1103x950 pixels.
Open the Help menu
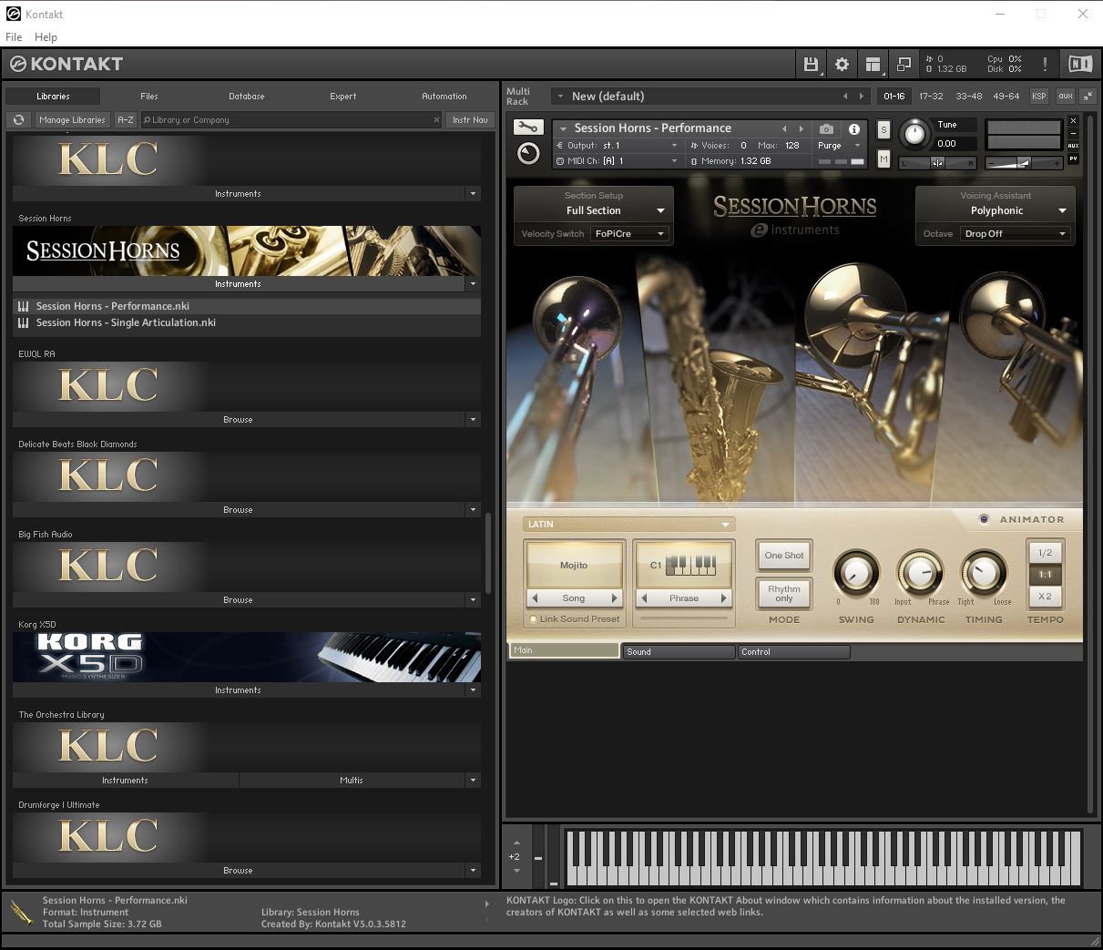tap(46, 37)
